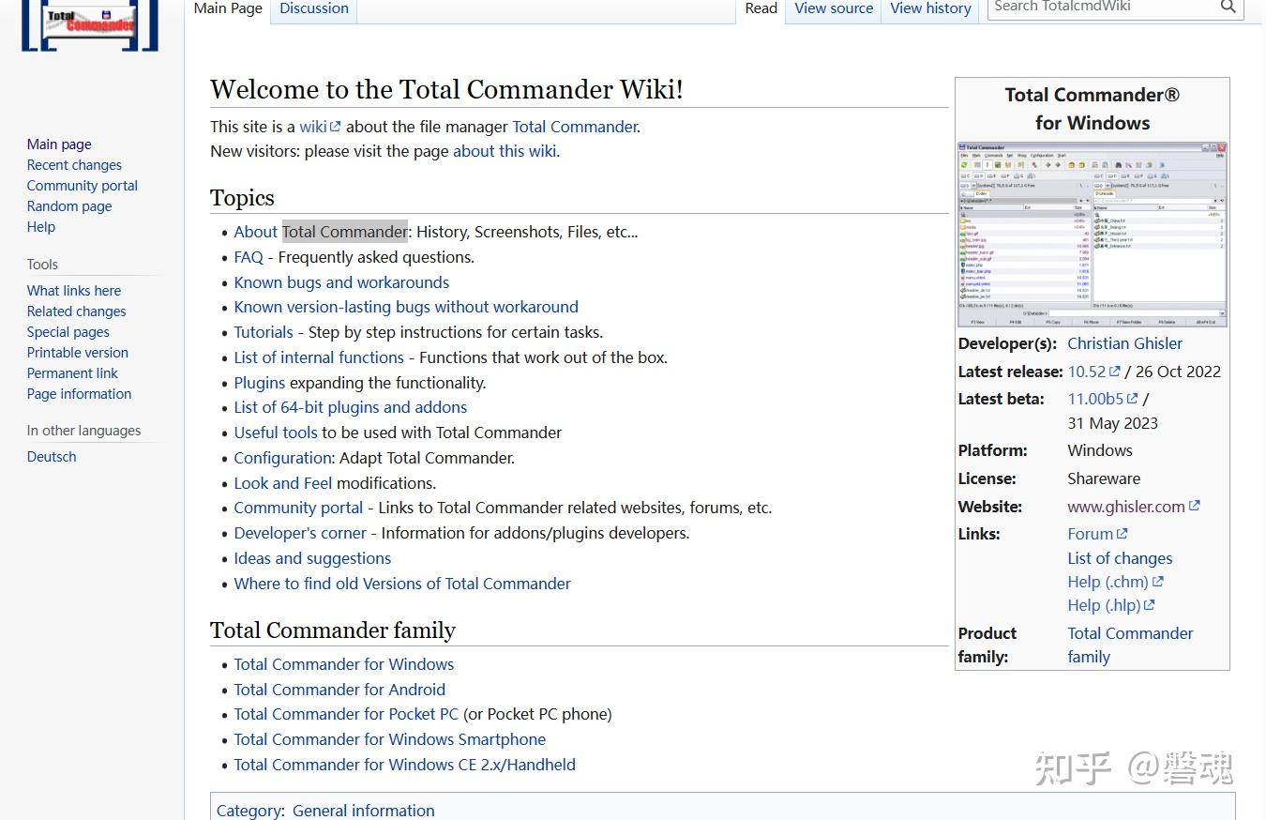Image resolution: width=1266 pixels, height=820 pixels.
Task: Click the Total Commander wiki logo
Action: (x=89, y=25)
